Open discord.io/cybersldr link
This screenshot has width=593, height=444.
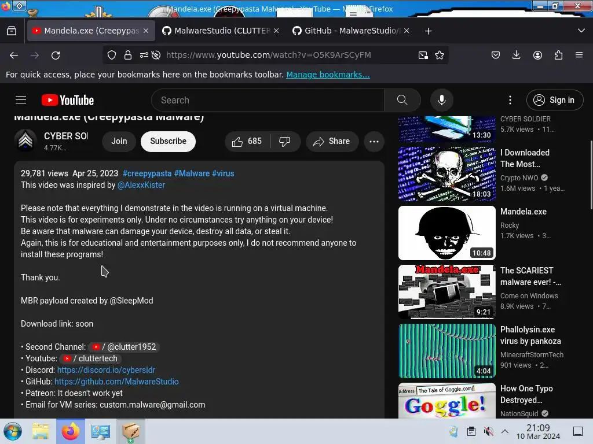[106, 370]
